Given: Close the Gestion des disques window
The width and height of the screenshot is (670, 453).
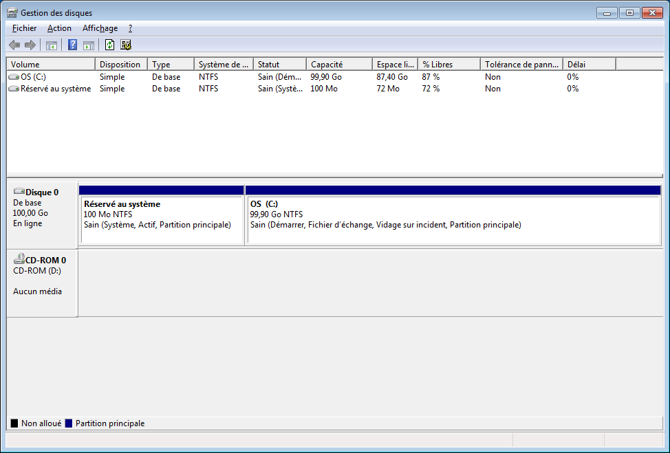Looking at the screenshot, I should click(x=653, y=13).
